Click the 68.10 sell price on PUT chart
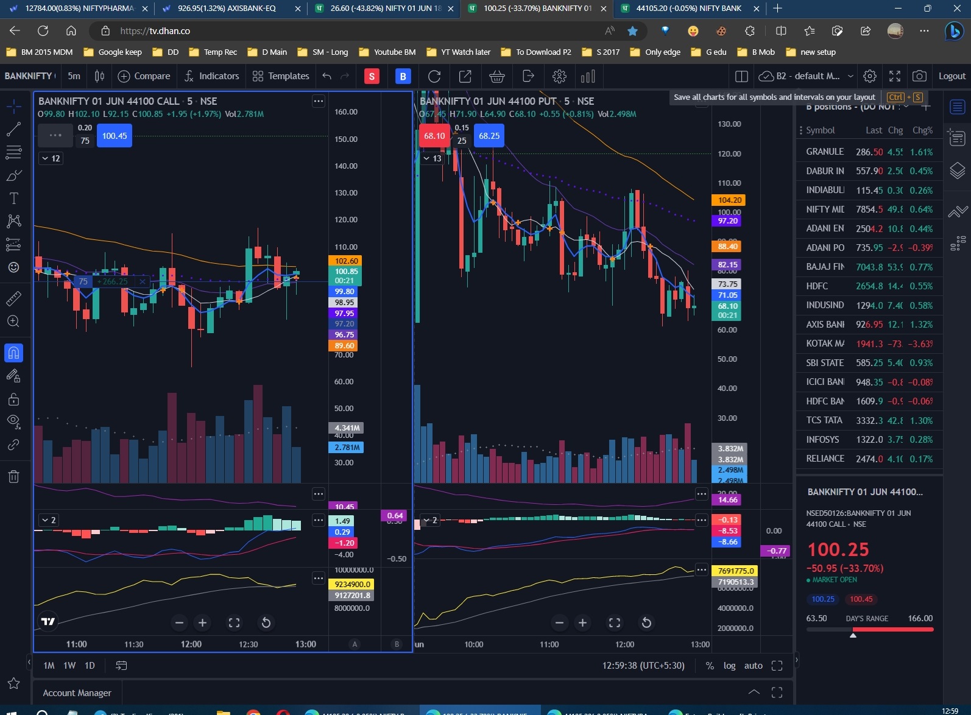This screenshot has height=715, width=971. (x=434, y=136)
